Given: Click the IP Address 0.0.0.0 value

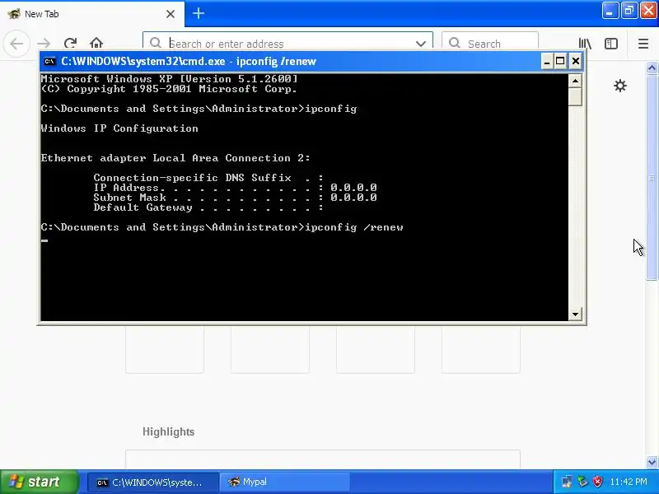Looking at the screenshot, I should (x=353, y=188).
